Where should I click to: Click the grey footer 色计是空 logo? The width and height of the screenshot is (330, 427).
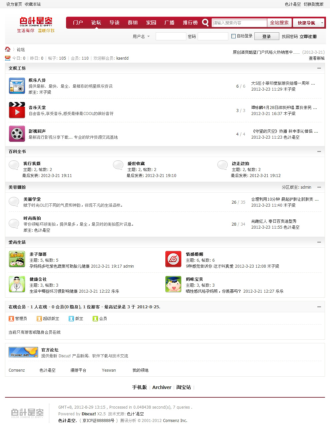27,413
